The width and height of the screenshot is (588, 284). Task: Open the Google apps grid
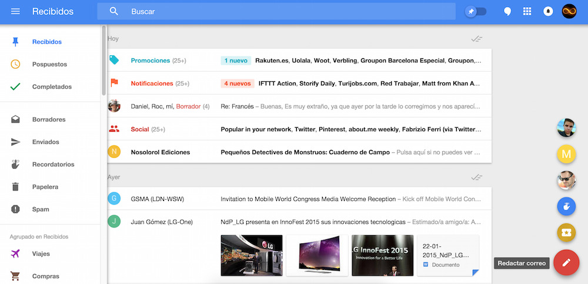point(527,11)
